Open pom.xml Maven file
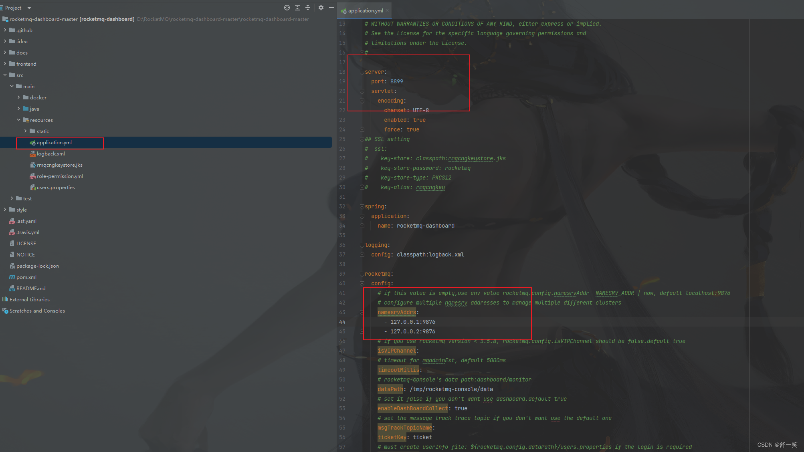Image resolution: width=804 pixels, height=452 pixels. pos(26,277)
